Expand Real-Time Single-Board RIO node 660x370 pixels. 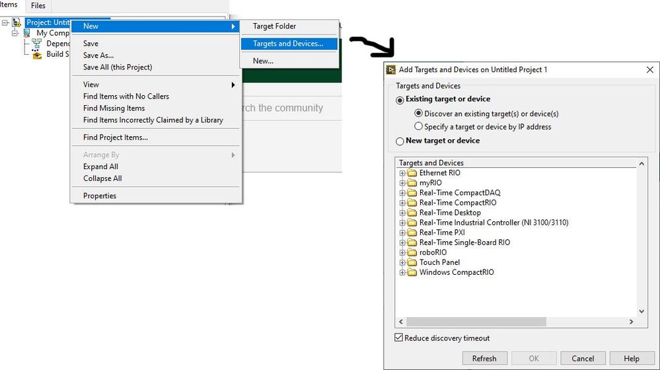pos(402,243)
